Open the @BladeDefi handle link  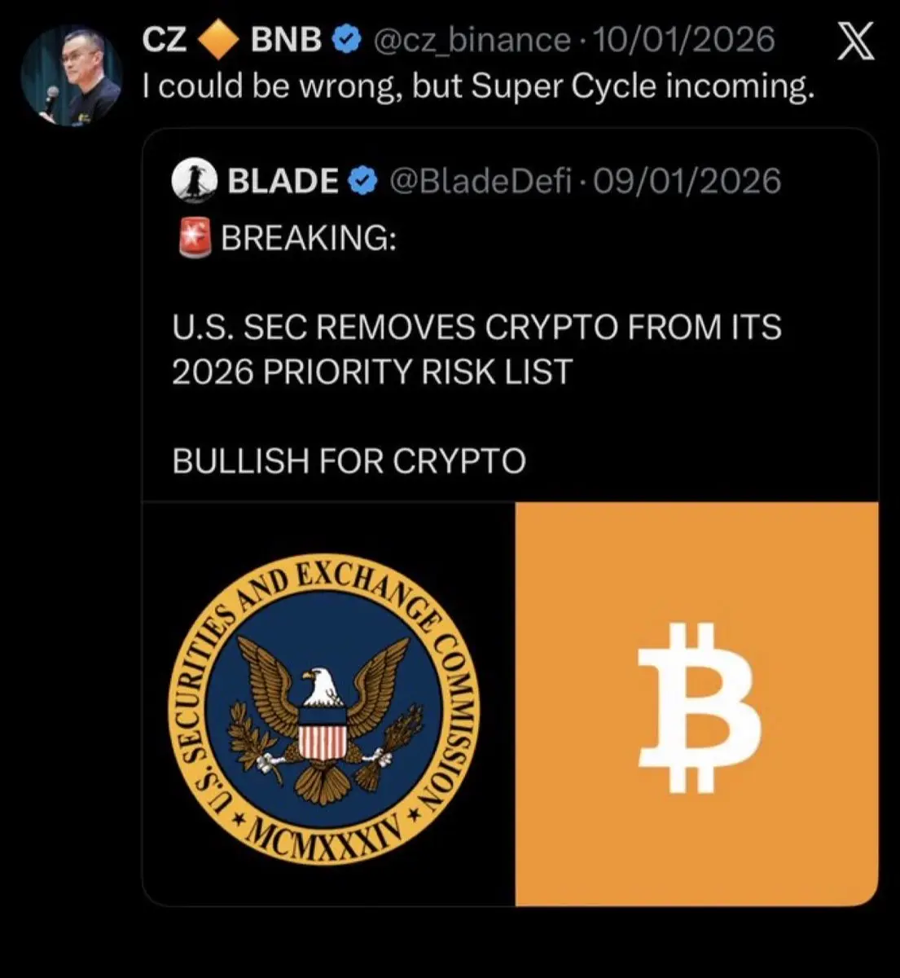(x=481, y=180)
